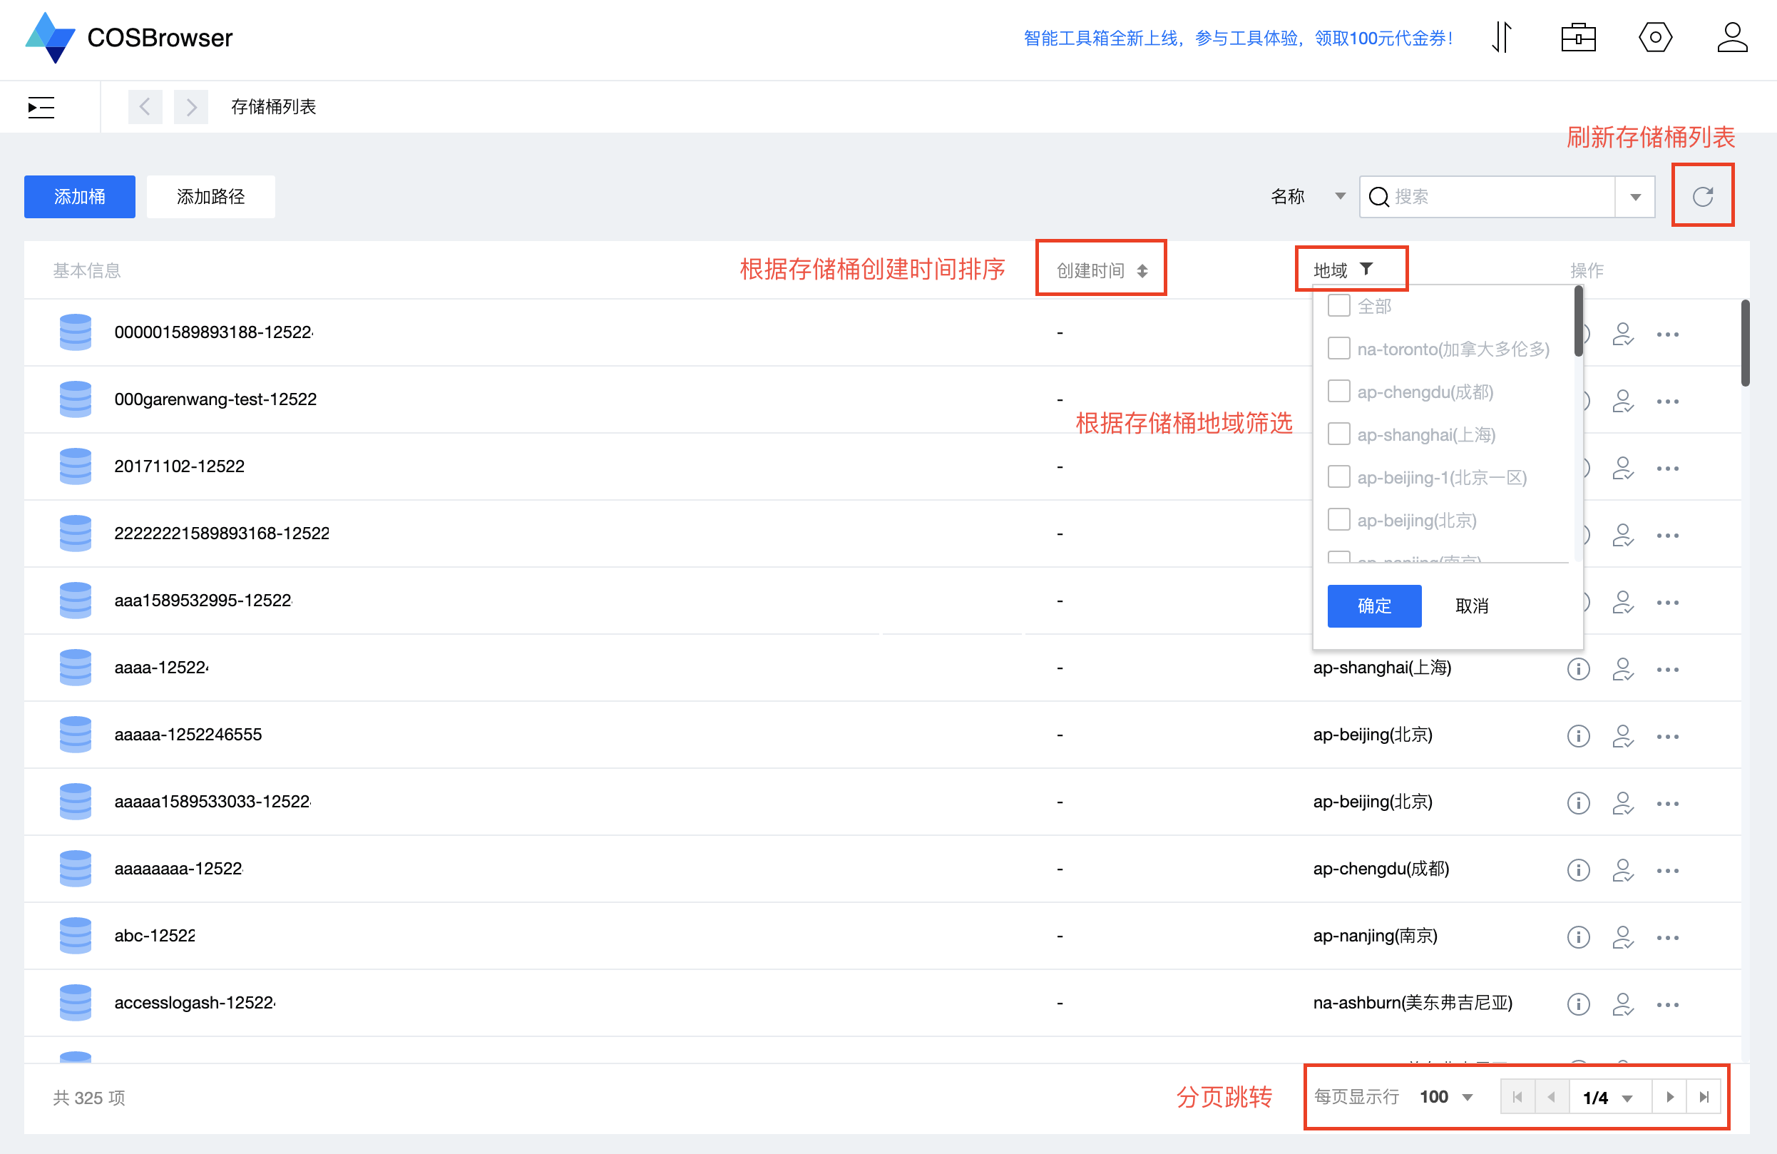Open the hexagon settings icon
This screenshot has width=1777, height=1154.
(1654, 37)
